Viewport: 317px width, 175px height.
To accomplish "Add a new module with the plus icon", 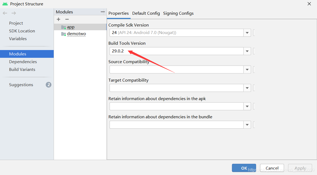I will tap(58, 19).
